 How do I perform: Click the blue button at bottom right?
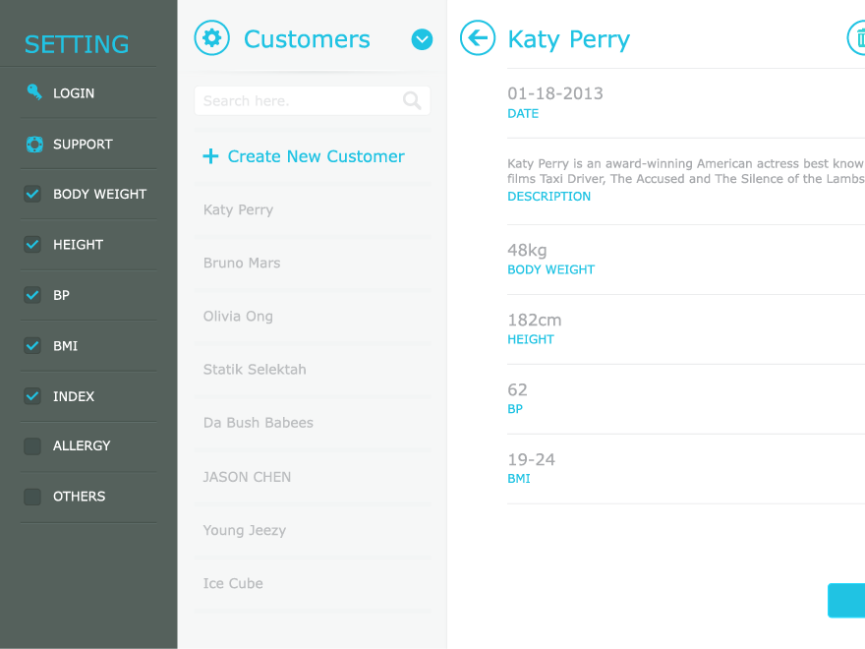pos(846,600)
